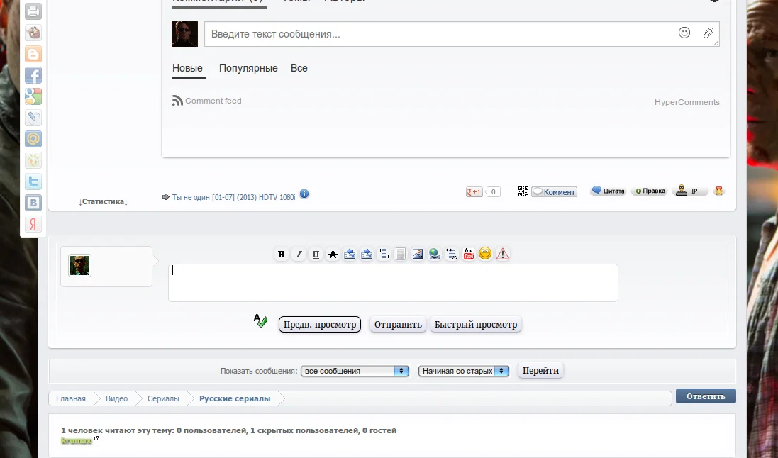Insert code block icon
Image resolution: width=778 pixels, height=458 pixels.
coord(452,254)
